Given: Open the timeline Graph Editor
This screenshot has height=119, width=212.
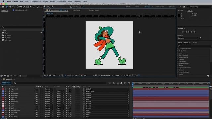Looking at the screenshot, I should 129,83.
